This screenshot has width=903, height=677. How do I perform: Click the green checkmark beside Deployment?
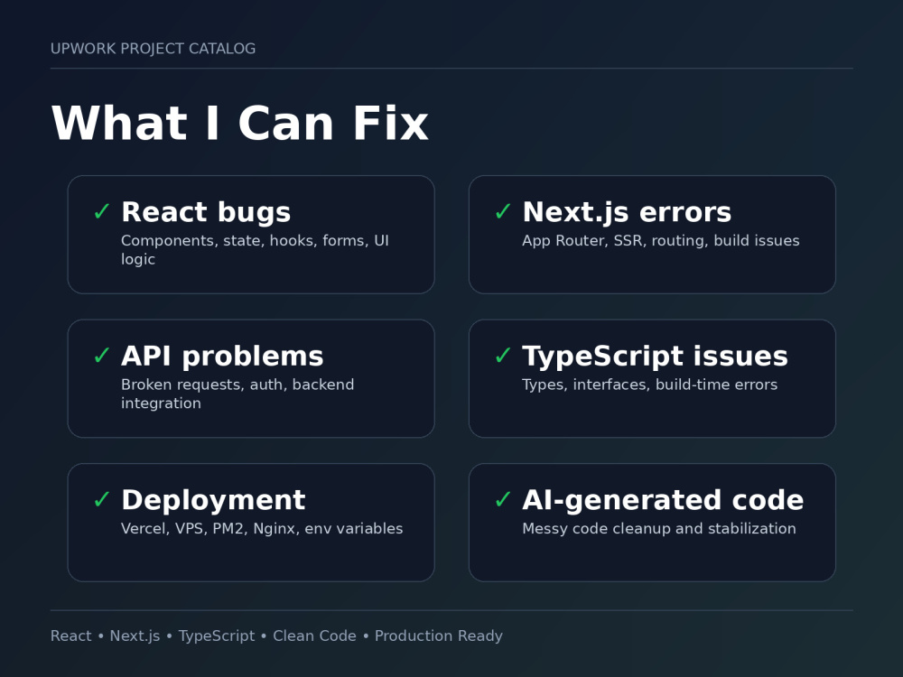[x=102, y=499]
